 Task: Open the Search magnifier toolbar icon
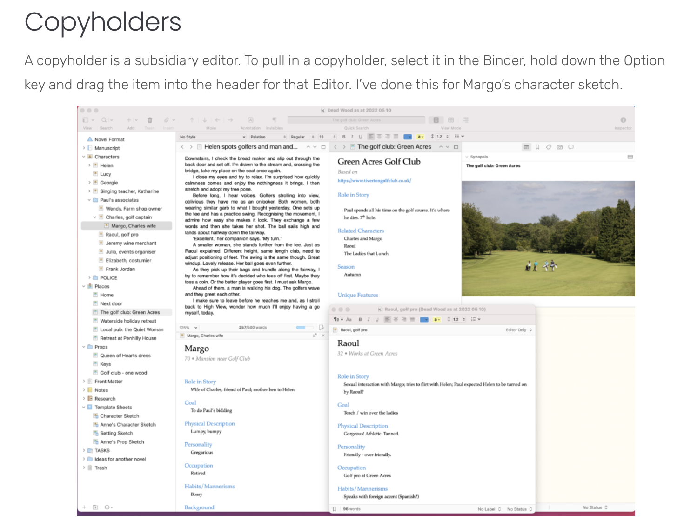104,120
